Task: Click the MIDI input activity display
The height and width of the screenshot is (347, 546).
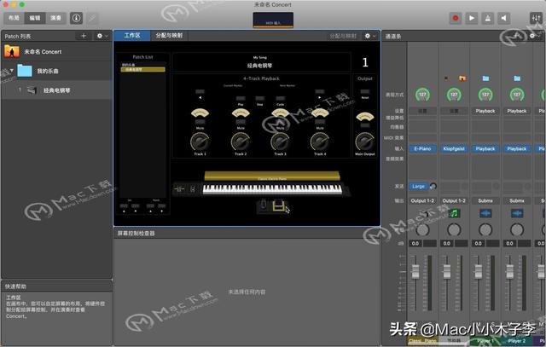Action: pos(273,20)
